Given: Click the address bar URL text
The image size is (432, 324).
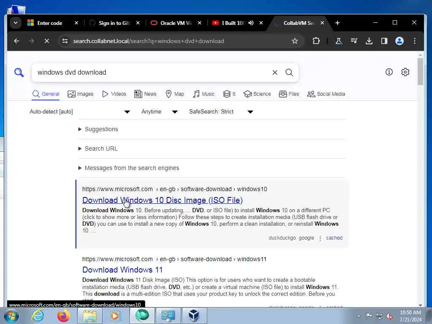Looking at the screenshot, I should 148,41.
